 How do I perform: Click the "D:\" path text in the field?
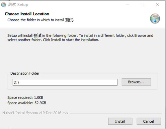16,82
